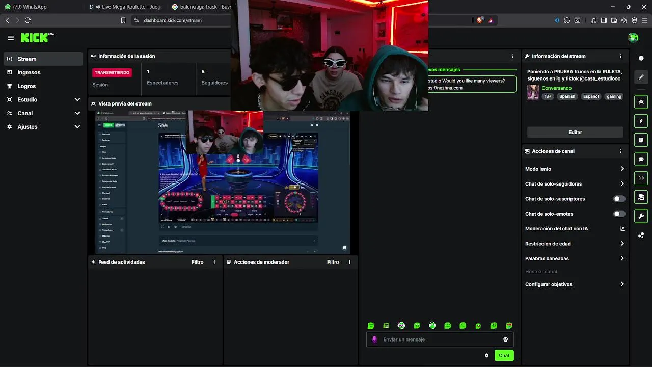Viewport: 652px width, 367px height.
Task: Open Acciones de moderador options menu
Action: (349, 262)
